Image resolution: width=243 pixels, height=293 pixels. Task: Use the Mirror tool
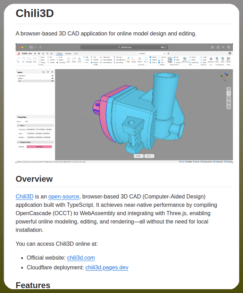click(x=79, y=60)
